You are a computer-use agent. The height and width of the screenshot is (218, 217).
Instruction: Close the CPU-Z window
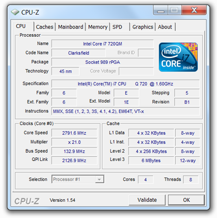194,10
